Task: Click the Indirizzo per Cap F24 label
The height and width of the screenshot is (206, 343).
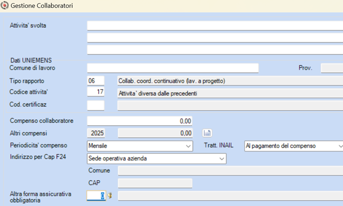Action: pyautogui.click(x=38, y=157)
